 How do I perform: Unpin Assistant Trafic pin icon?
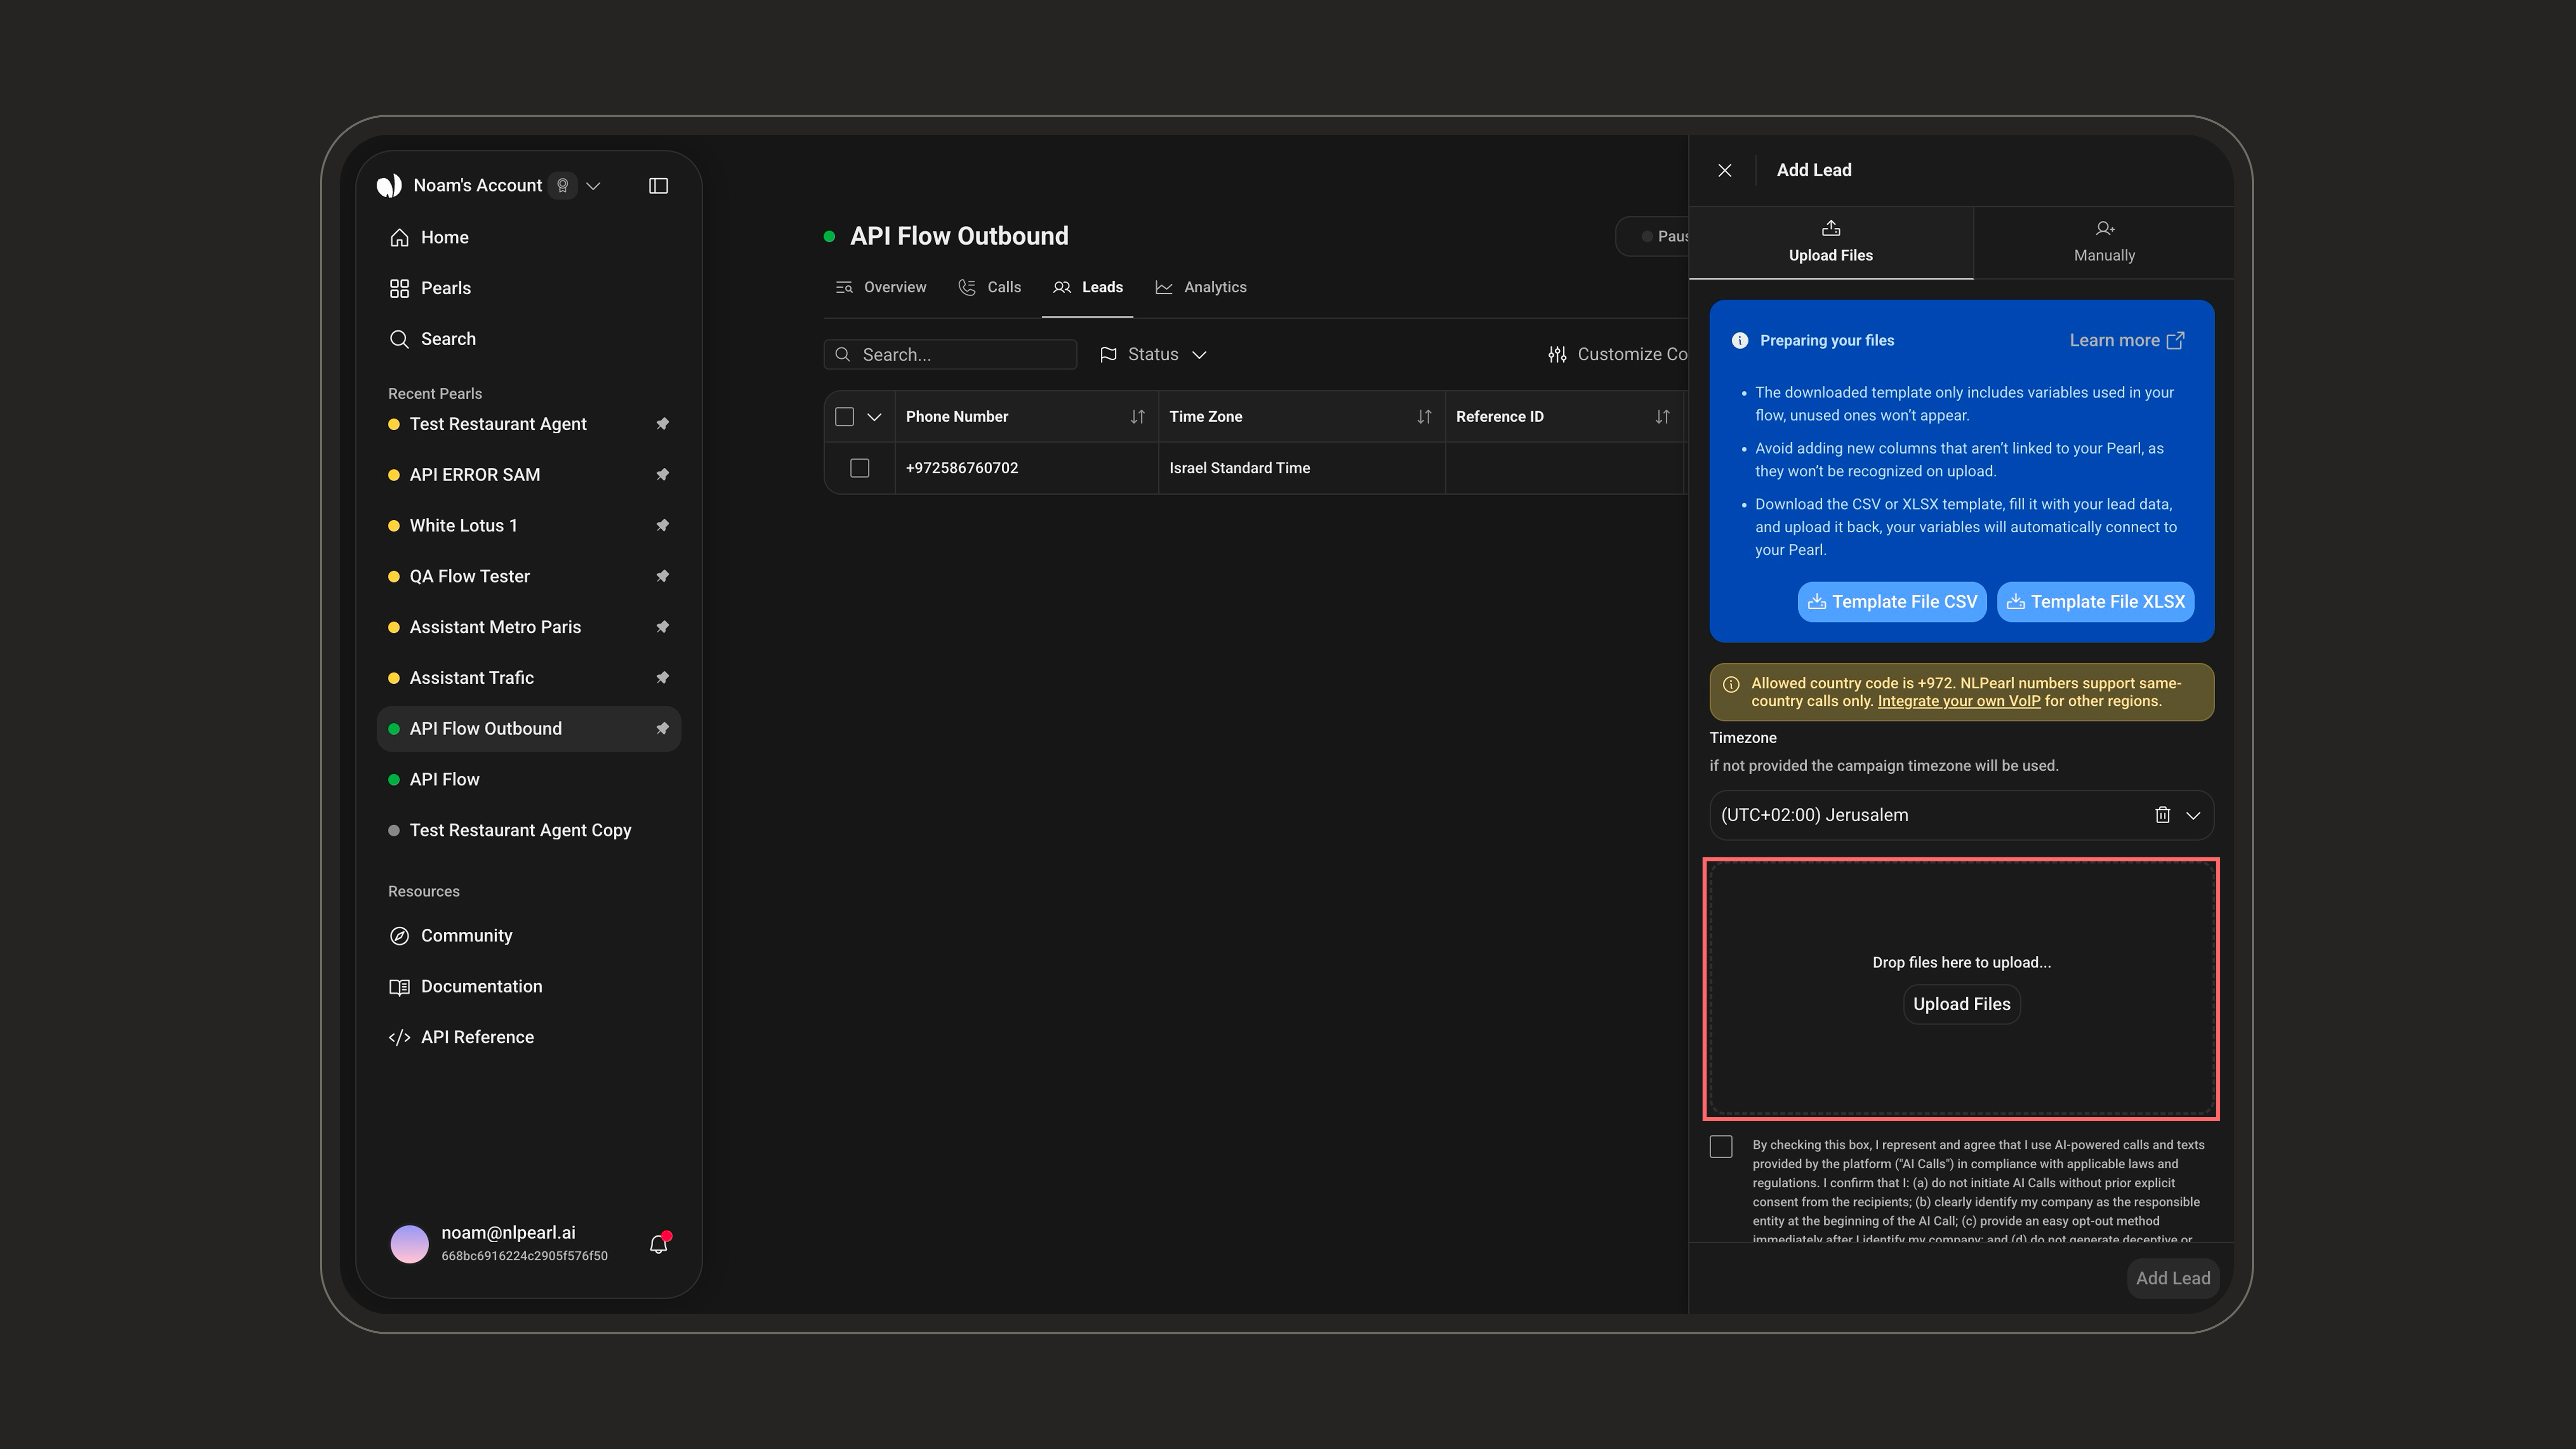pyautogui.click(x=662, y=678)
